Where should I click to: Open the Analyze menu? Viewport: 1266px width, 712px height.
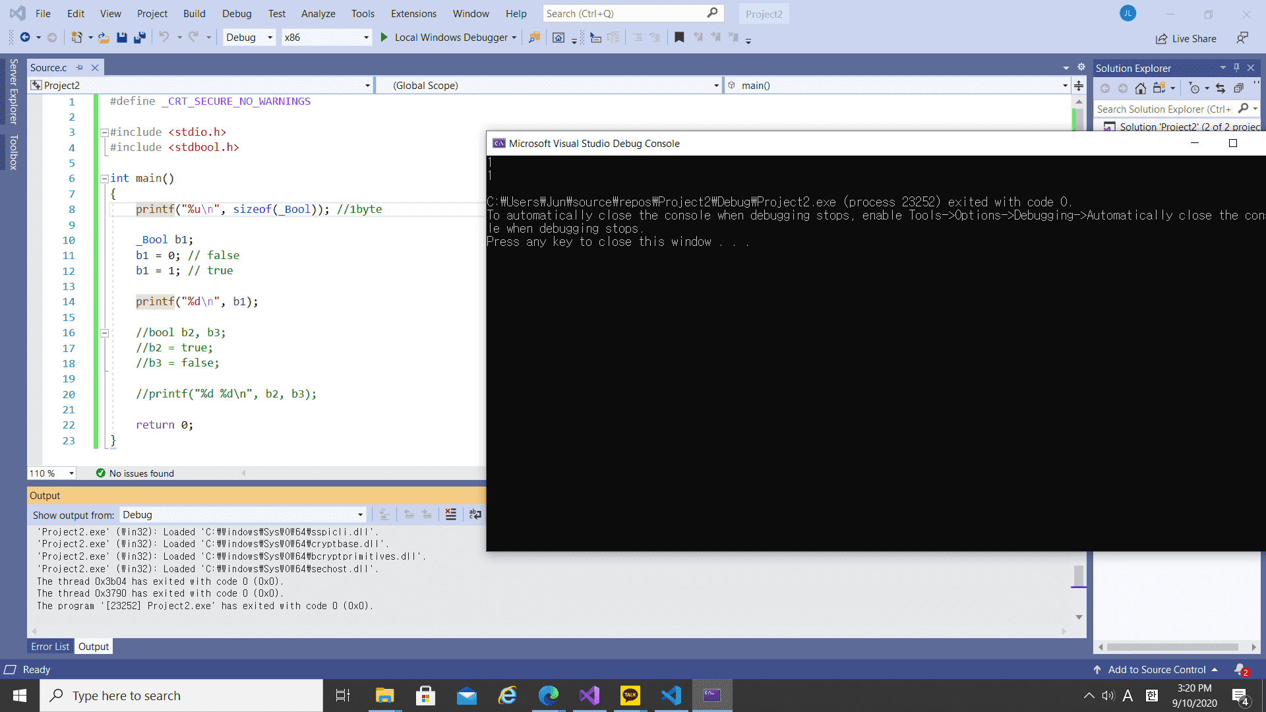pyautogui.click(x=318, y=13)
